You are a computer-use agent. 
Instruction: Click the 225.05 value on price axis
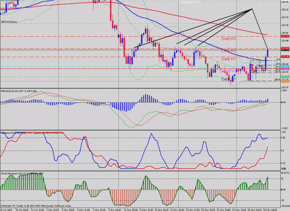pos(284,64)
